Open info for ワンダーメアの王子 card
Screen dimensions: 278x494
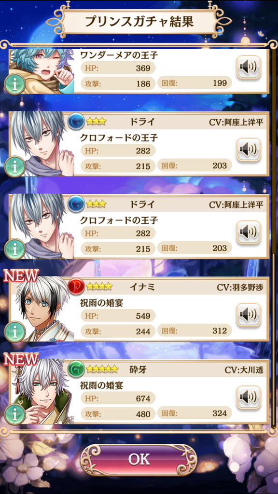14,84
